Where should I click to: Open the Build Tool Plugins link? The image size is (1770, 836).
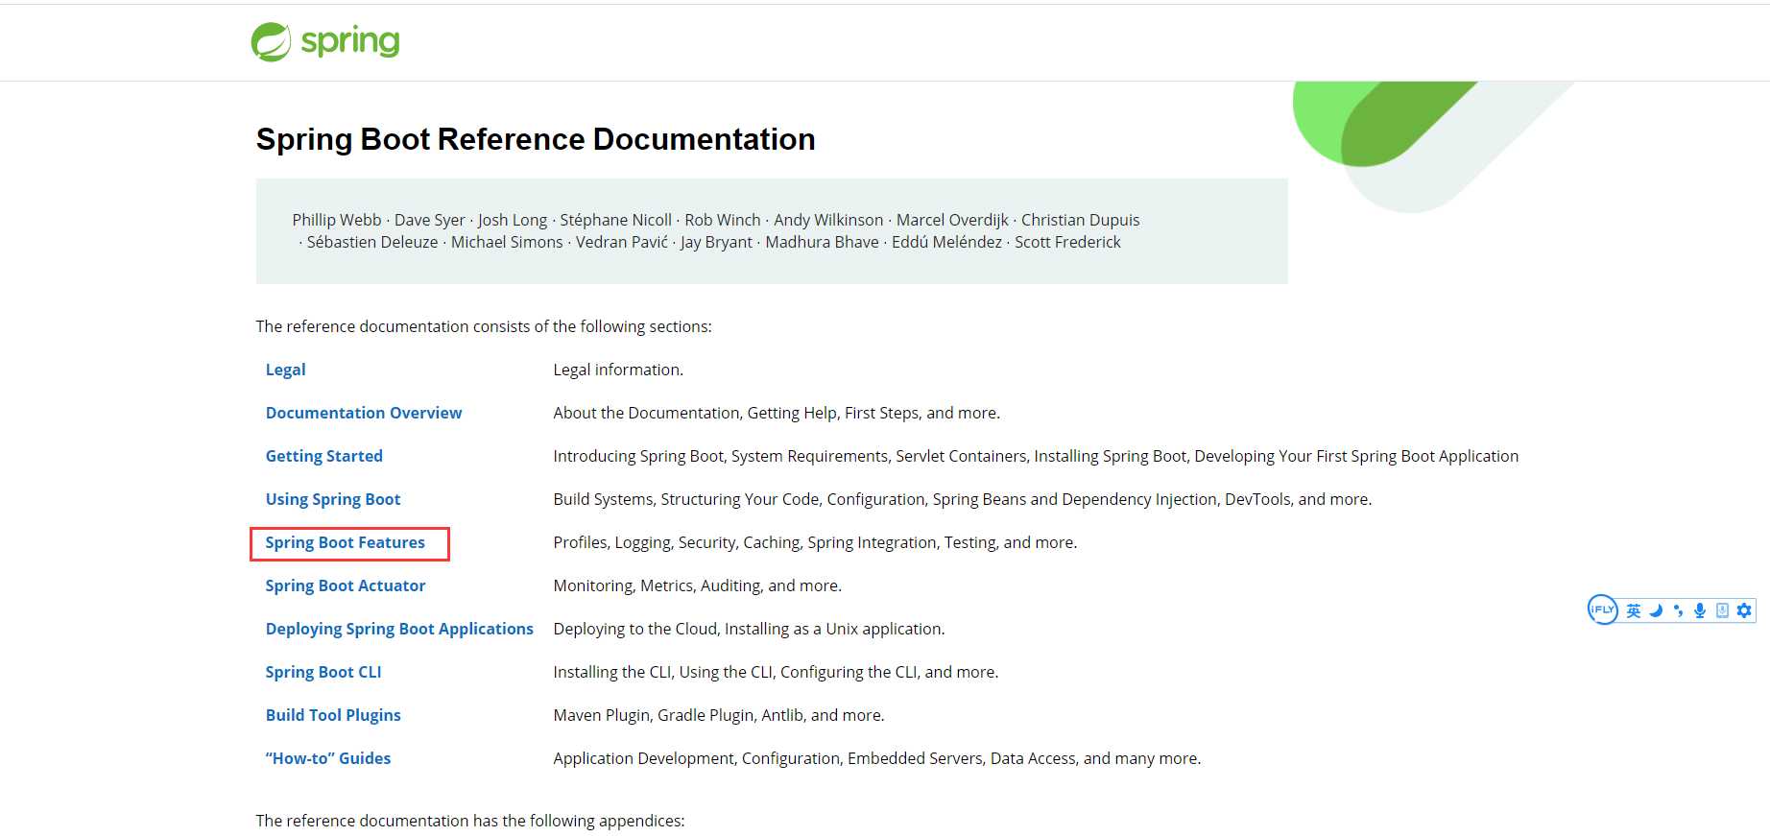click(x=333, y=715)
